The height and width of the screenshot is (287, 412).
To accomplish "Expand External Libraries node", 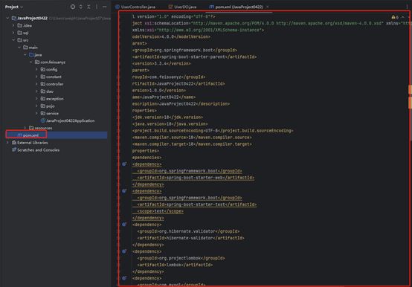I will pyautogui.click(x=7, y=143).
